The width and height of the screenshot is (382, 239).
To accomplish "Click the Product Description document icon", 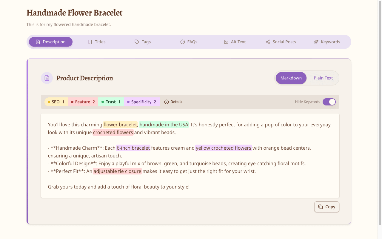I will [47, 78].
